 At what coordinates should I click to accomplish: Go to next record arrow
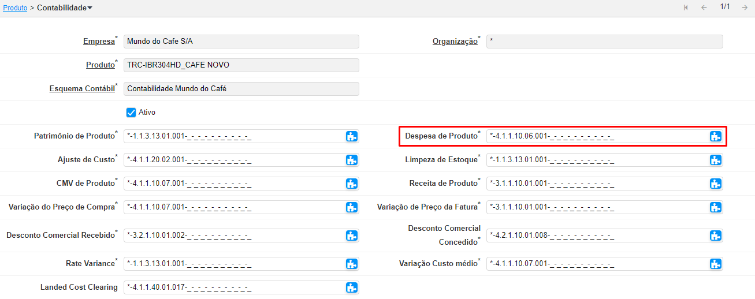745,8
